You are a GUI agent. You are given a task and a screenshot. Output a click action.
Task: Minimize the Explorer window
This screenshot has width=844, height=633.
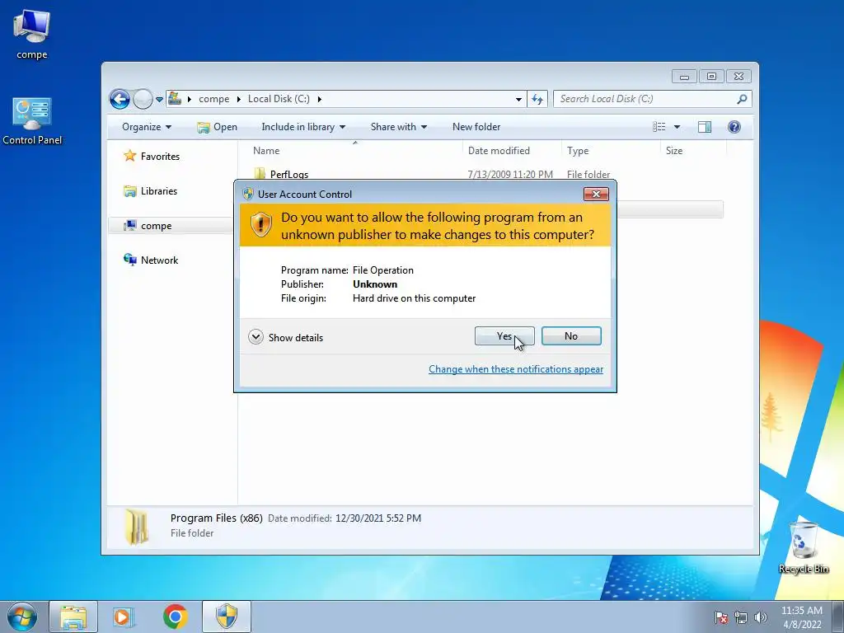click(x=684, y=77)
